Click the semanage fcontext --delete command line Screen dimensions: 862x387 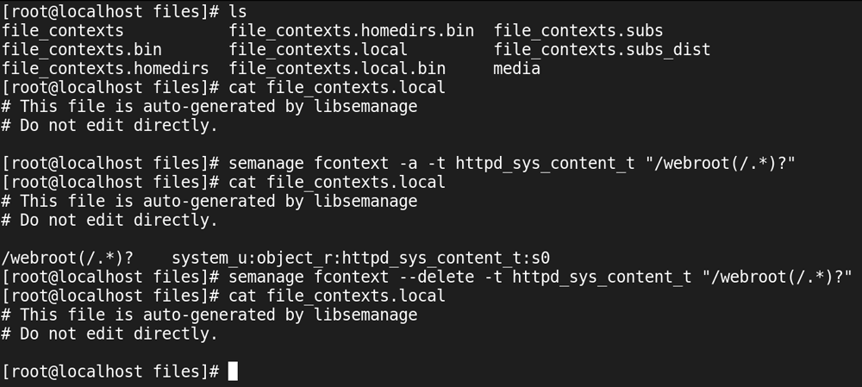click(540, 277)
